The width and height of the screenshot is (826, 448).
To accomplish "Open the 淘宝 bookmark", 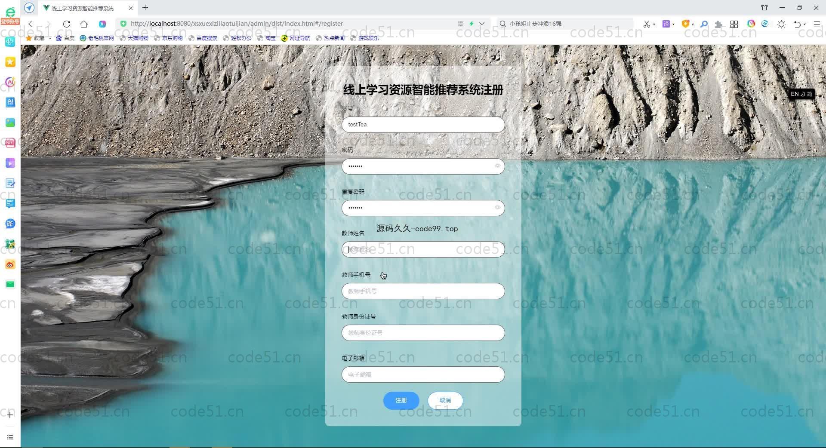I will pos(267,38).
